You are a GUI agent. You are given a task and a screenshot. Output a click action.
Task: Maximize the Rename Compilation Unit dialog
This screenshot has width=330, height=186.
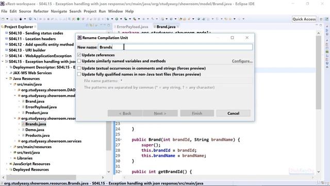point(232,38)
